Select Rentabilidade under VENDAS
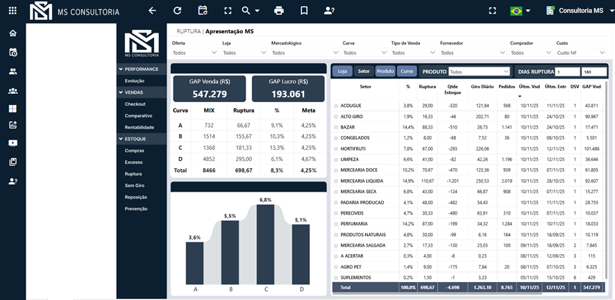The height and width of the screenshot is (300, 615). 139,127
